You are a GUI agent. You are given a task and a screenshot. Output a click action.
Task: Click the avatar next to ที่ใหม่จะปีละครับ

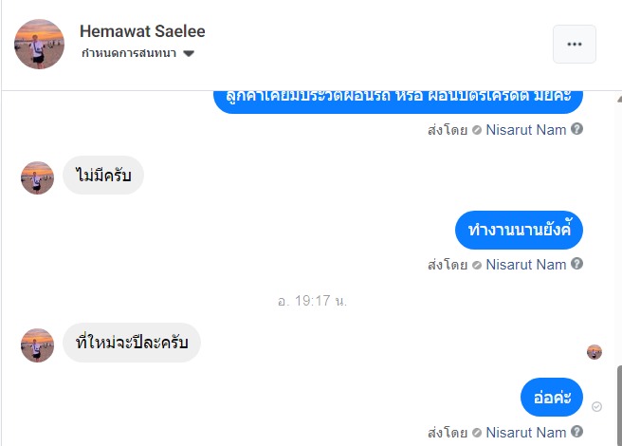point(38,345)
